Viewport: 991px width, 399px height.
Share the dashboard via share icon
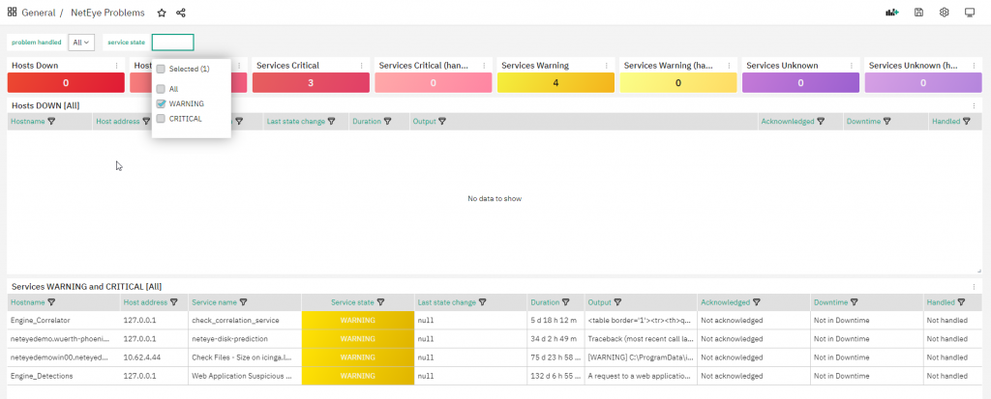tap(181, 13)
